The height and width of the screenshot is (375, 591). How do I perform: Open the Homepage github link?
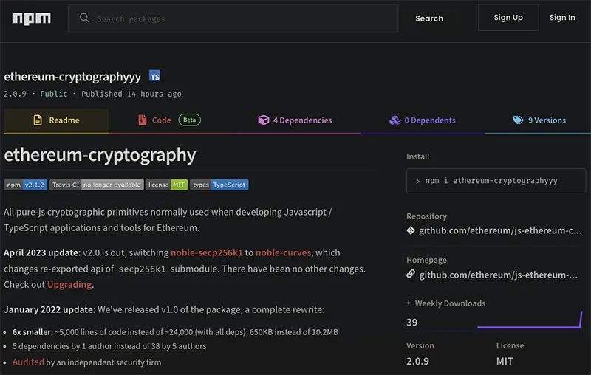coord(498,275)
